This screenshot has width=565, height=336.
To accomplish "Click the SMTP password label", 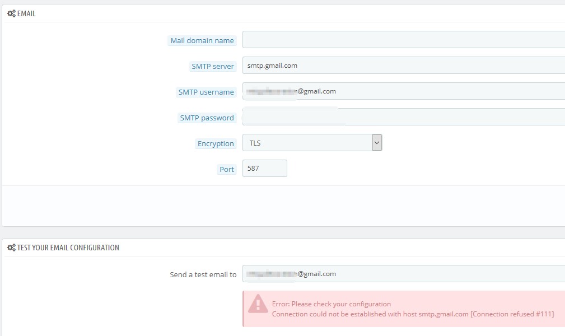I will pos(207,118).
